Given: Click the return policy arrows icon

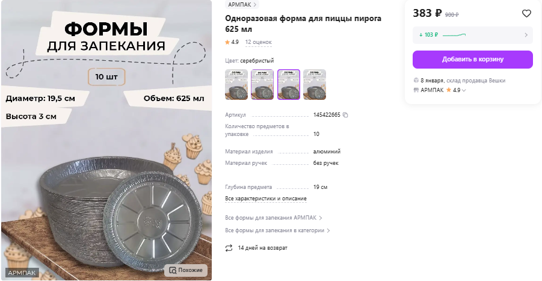Looking at the screenshot, I should click(229, 248).
